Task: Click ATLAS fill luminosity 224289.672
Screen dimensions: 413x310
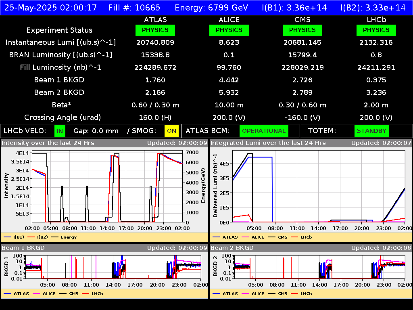Action: [155, 67]
